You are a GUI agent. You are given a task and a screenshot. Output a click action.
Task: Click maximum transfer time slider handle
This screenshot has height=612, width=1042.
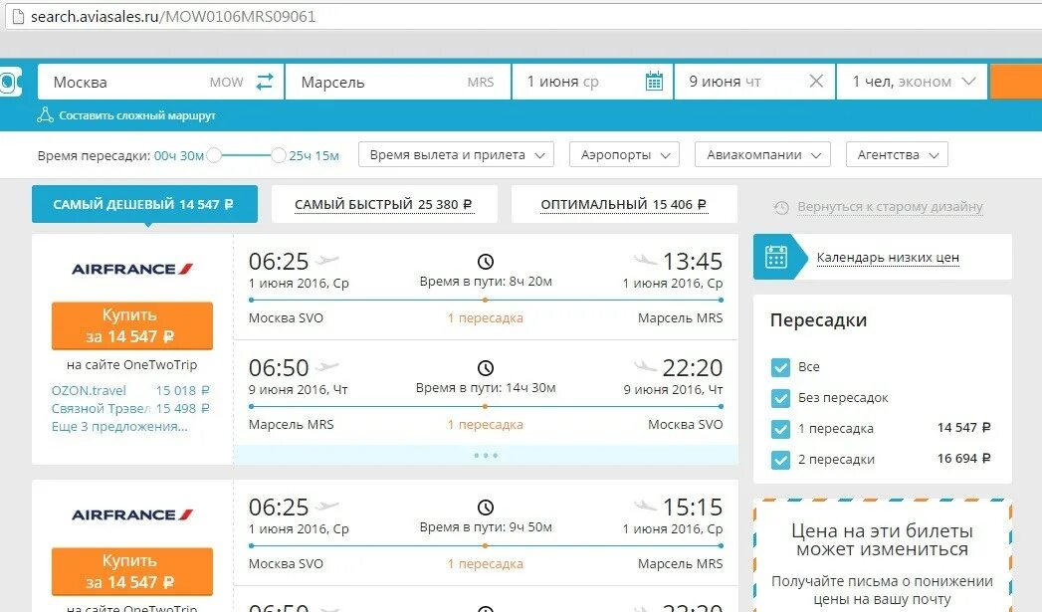coord(279,155)
